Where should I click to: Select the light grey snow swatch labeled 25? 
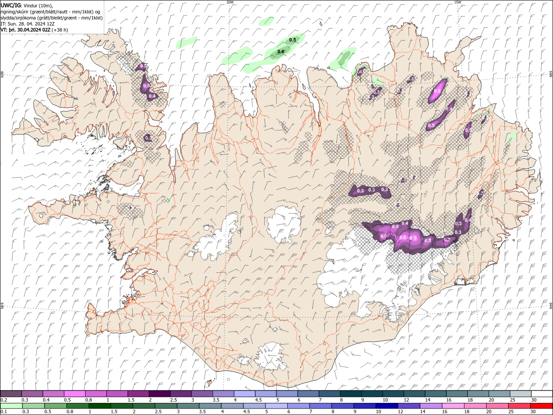tap(521, 394)
